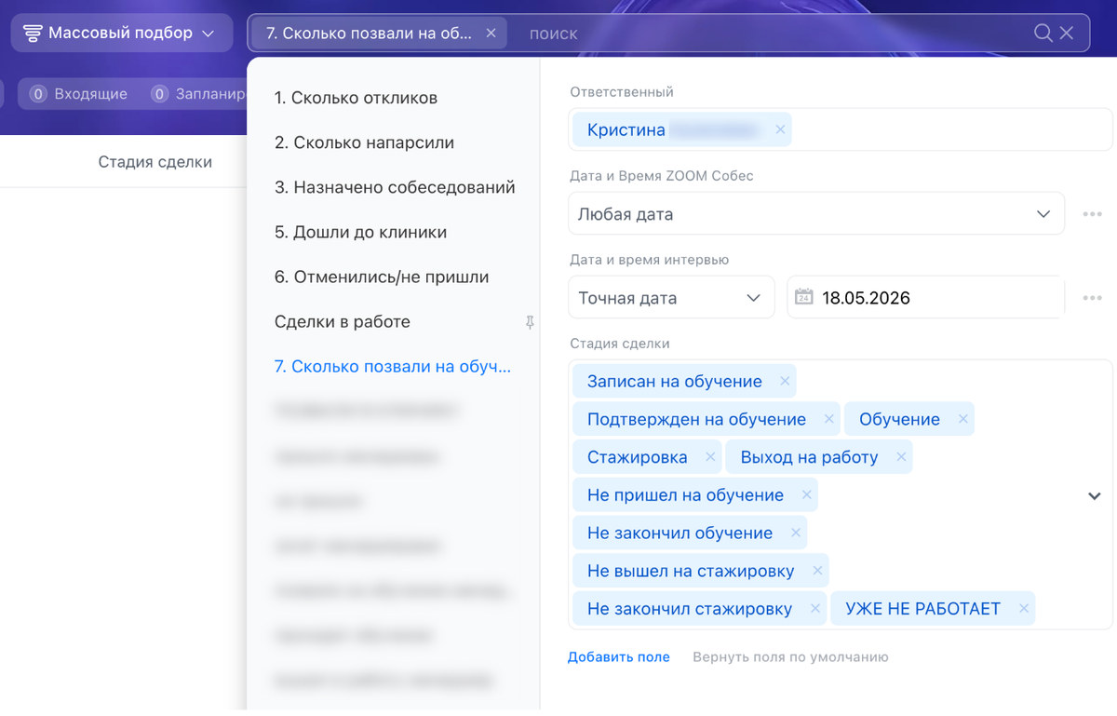Choose saved filter '3. Назначено собеседований'
Viewport: 1117px width, 716px height.
(395, 187)
